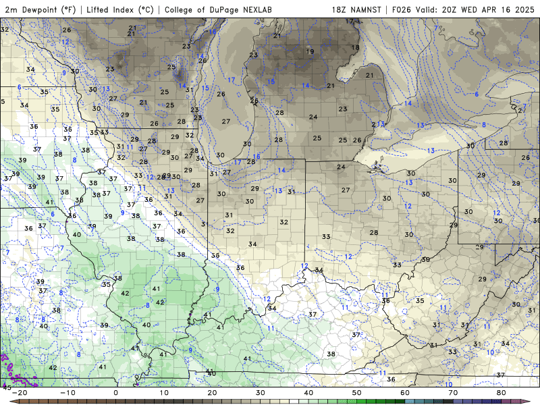Click the '30' colorbar tick label
Image resolution: width=540 pixels, height=405 pixels.
[261, 393]
